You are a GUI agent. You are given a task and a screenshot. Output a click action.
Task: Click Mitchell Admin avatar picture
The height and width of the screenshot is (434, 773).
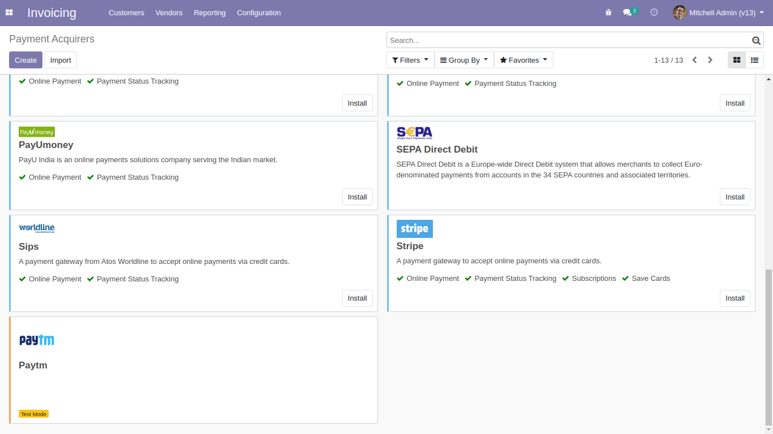click(680, 12)
